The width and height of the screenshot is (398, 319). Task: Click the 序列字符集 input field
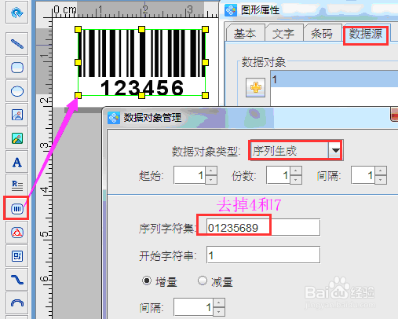[x=263, y=227]
